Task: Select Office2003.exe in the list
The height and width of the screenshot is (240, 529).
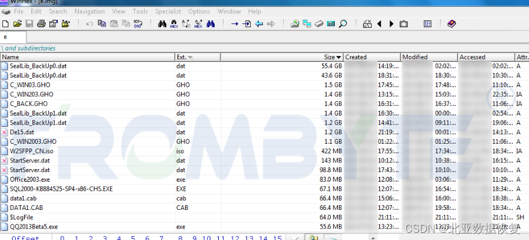Action: tap(29, 179)
